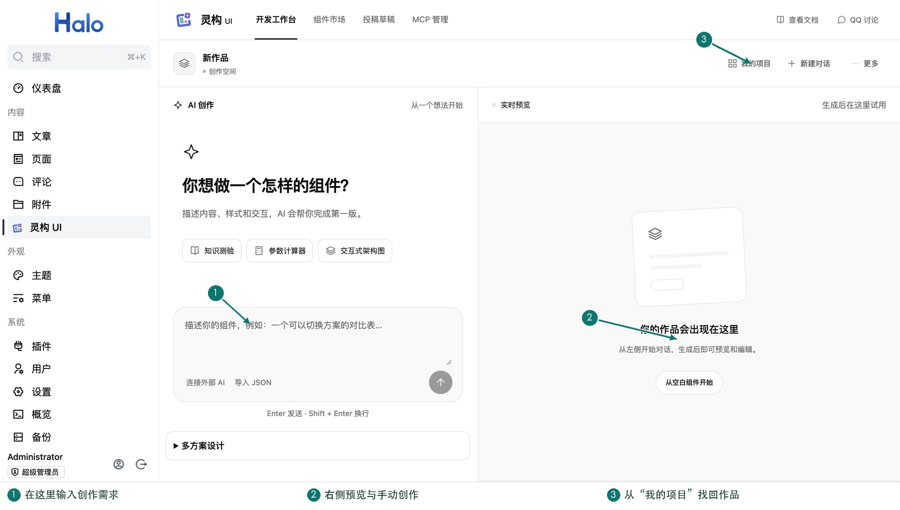Click 导入 JSON below the prompt
The width and height of the screenshot is (900, 510).
coord(253,382)
